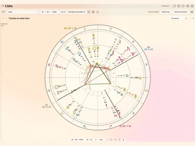Click the download export icon
The height and width of the screenshot is (146, 195).
pyautogui.click(x=193, y=18)
